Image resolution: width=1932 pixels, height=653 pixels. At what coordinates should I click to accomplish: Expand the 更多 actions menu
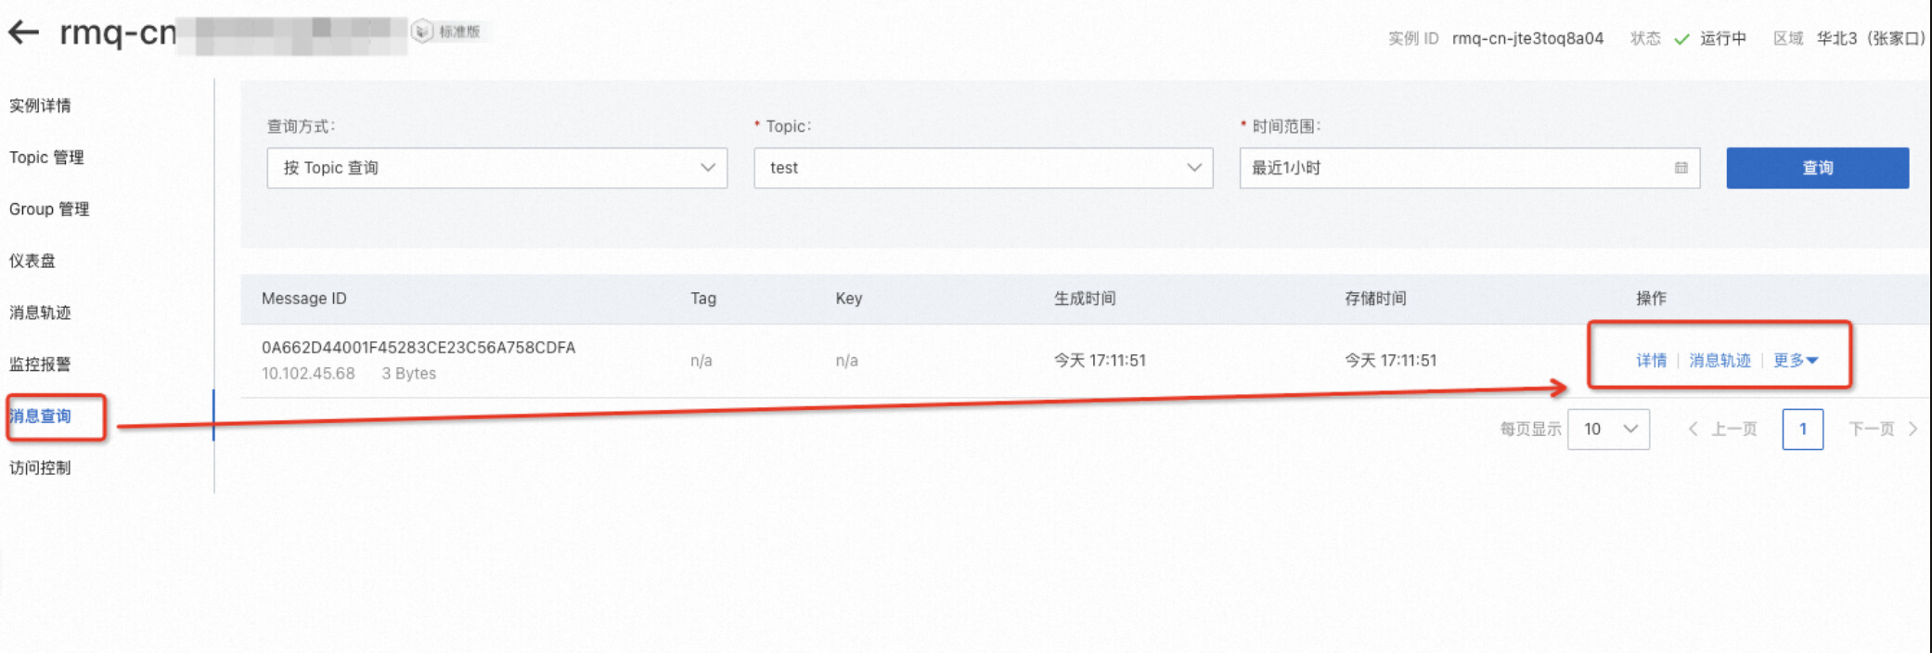1796,361
